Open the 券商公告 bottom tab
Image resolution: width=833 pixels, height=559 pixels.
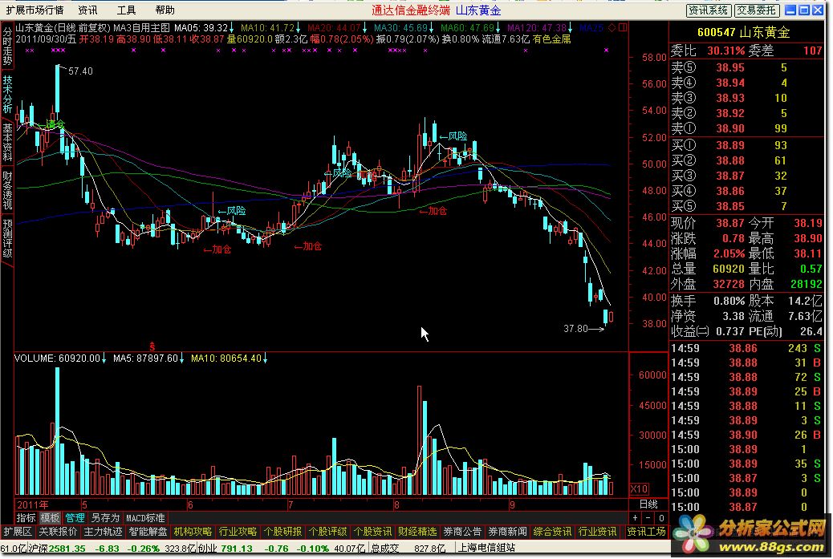pos(462,532)
